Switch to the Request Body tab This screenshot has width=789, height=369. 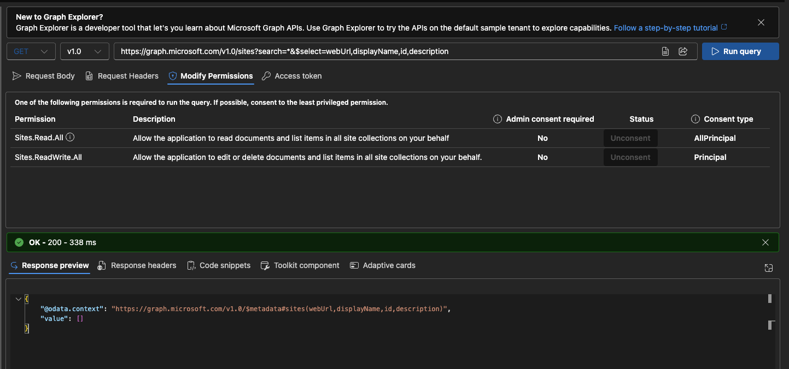[44, 76]
